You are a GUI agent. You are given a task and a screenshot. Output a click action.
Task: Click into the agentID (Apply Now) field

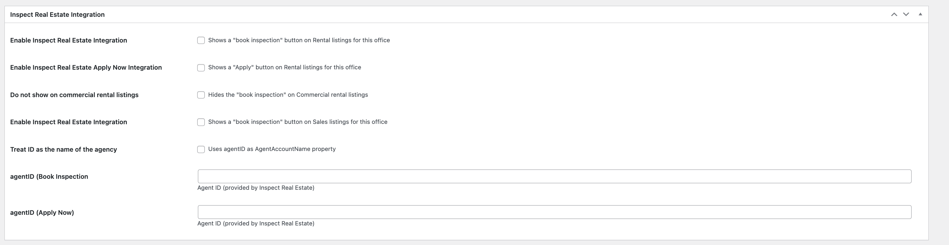coord(555,212)
